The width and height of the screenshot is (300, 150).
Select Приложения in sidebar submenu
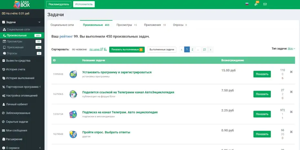tap(22, 48)
